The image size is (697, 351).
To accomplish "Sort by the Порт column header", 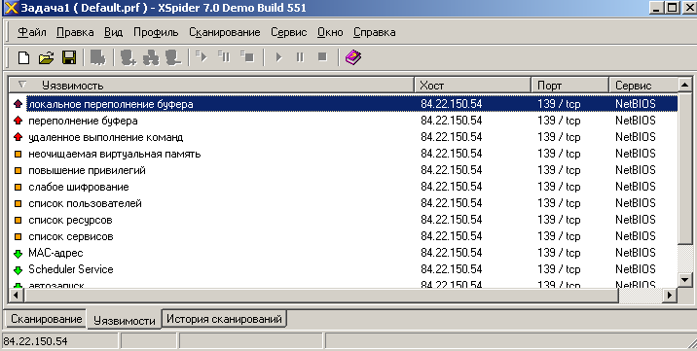I will click(x=569, y=86).
